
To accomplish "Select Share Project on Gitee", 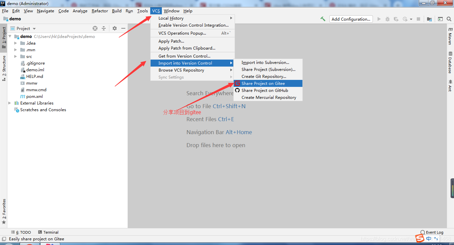I will coord(268,83).
